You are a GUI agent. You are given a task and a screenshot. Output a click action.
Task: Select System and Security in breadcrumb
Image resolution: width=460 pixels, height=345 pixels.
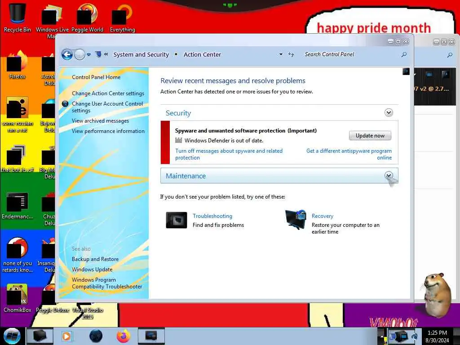tap(141, 54)
